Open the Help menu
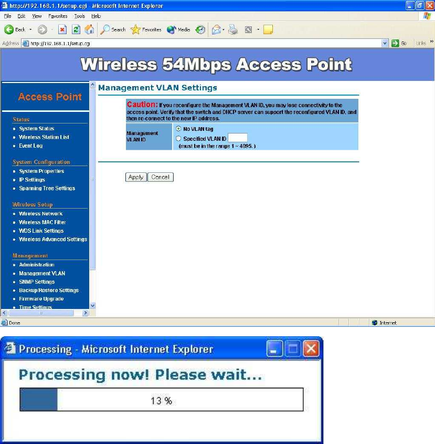The width and height of the screenshot is (435, 444). click(96, 16)
